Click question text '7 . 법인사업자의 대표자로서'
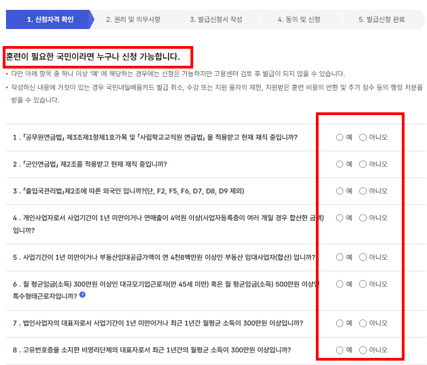 (158, 323)
